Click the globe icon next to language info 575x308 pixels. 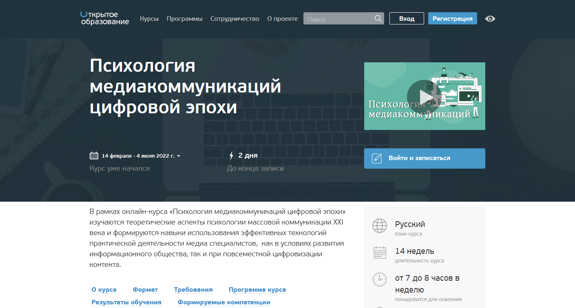point(379,226)
